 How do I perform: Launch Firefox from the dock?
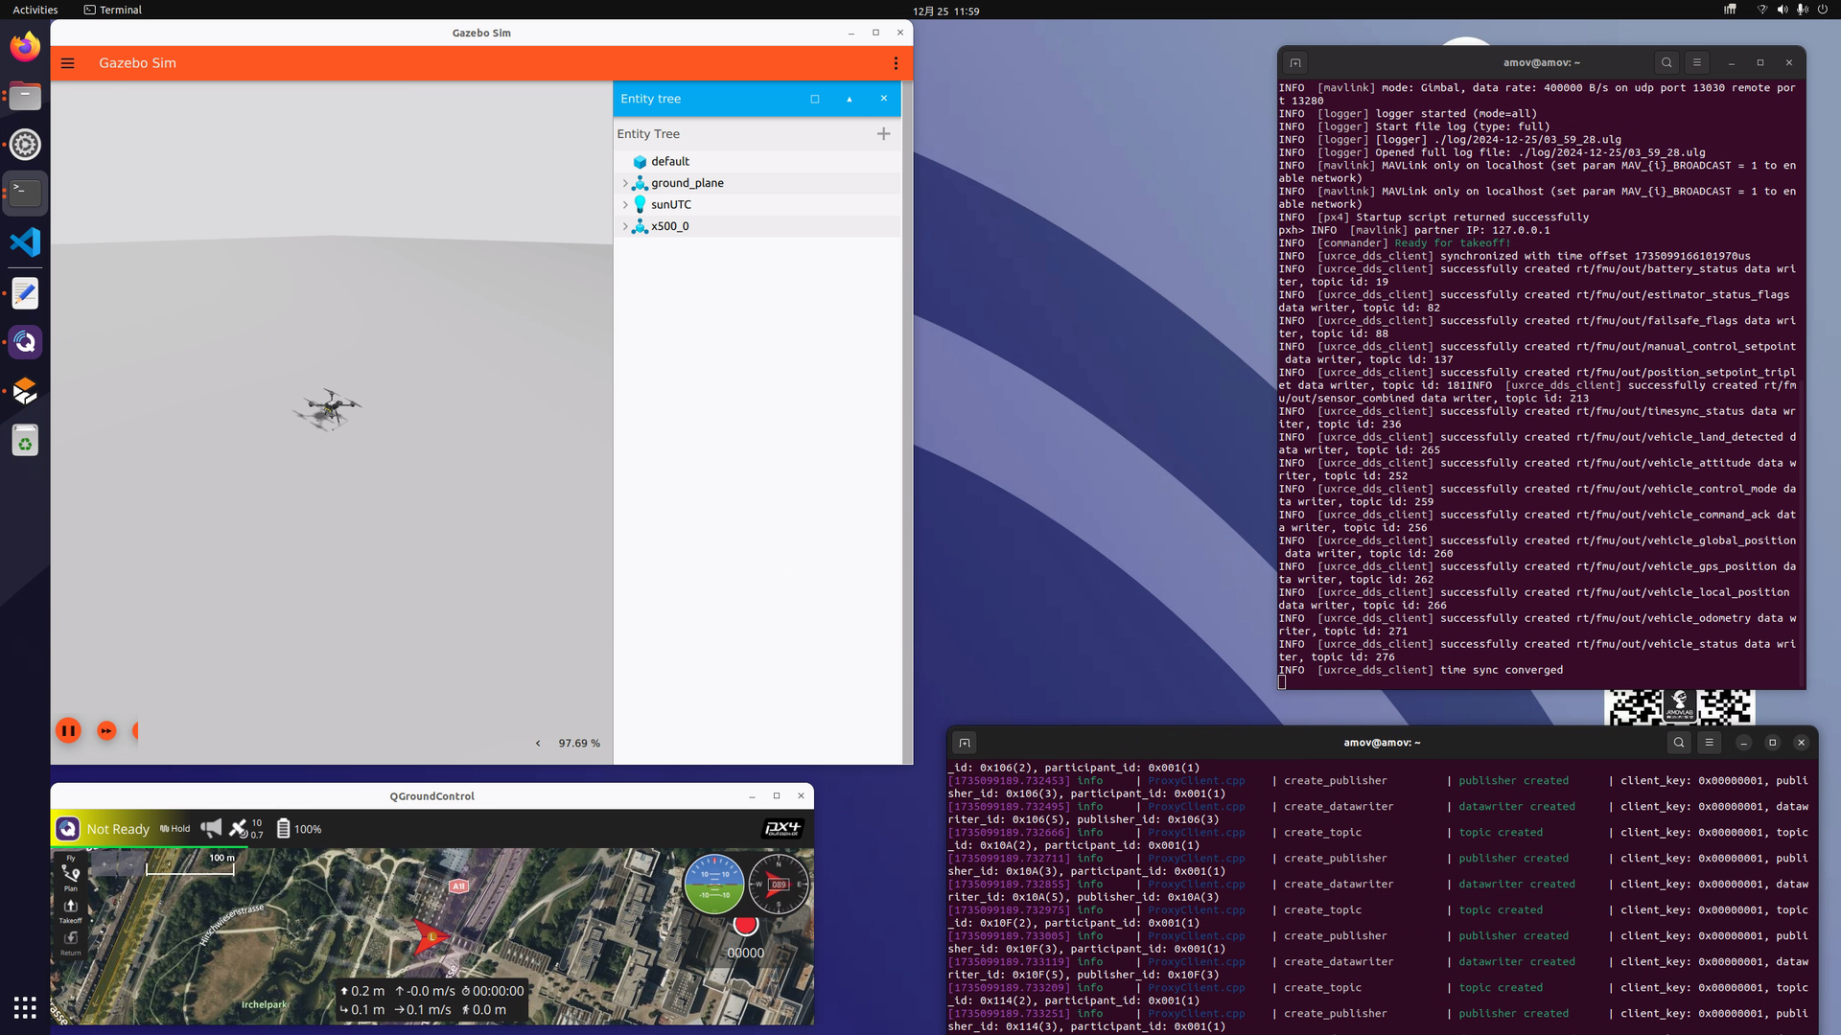click(25, 46)
